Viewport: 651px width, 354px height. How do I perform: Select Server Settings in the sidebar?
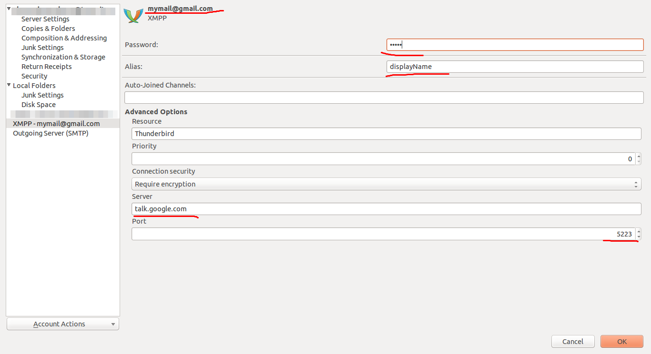click(45, 19)
